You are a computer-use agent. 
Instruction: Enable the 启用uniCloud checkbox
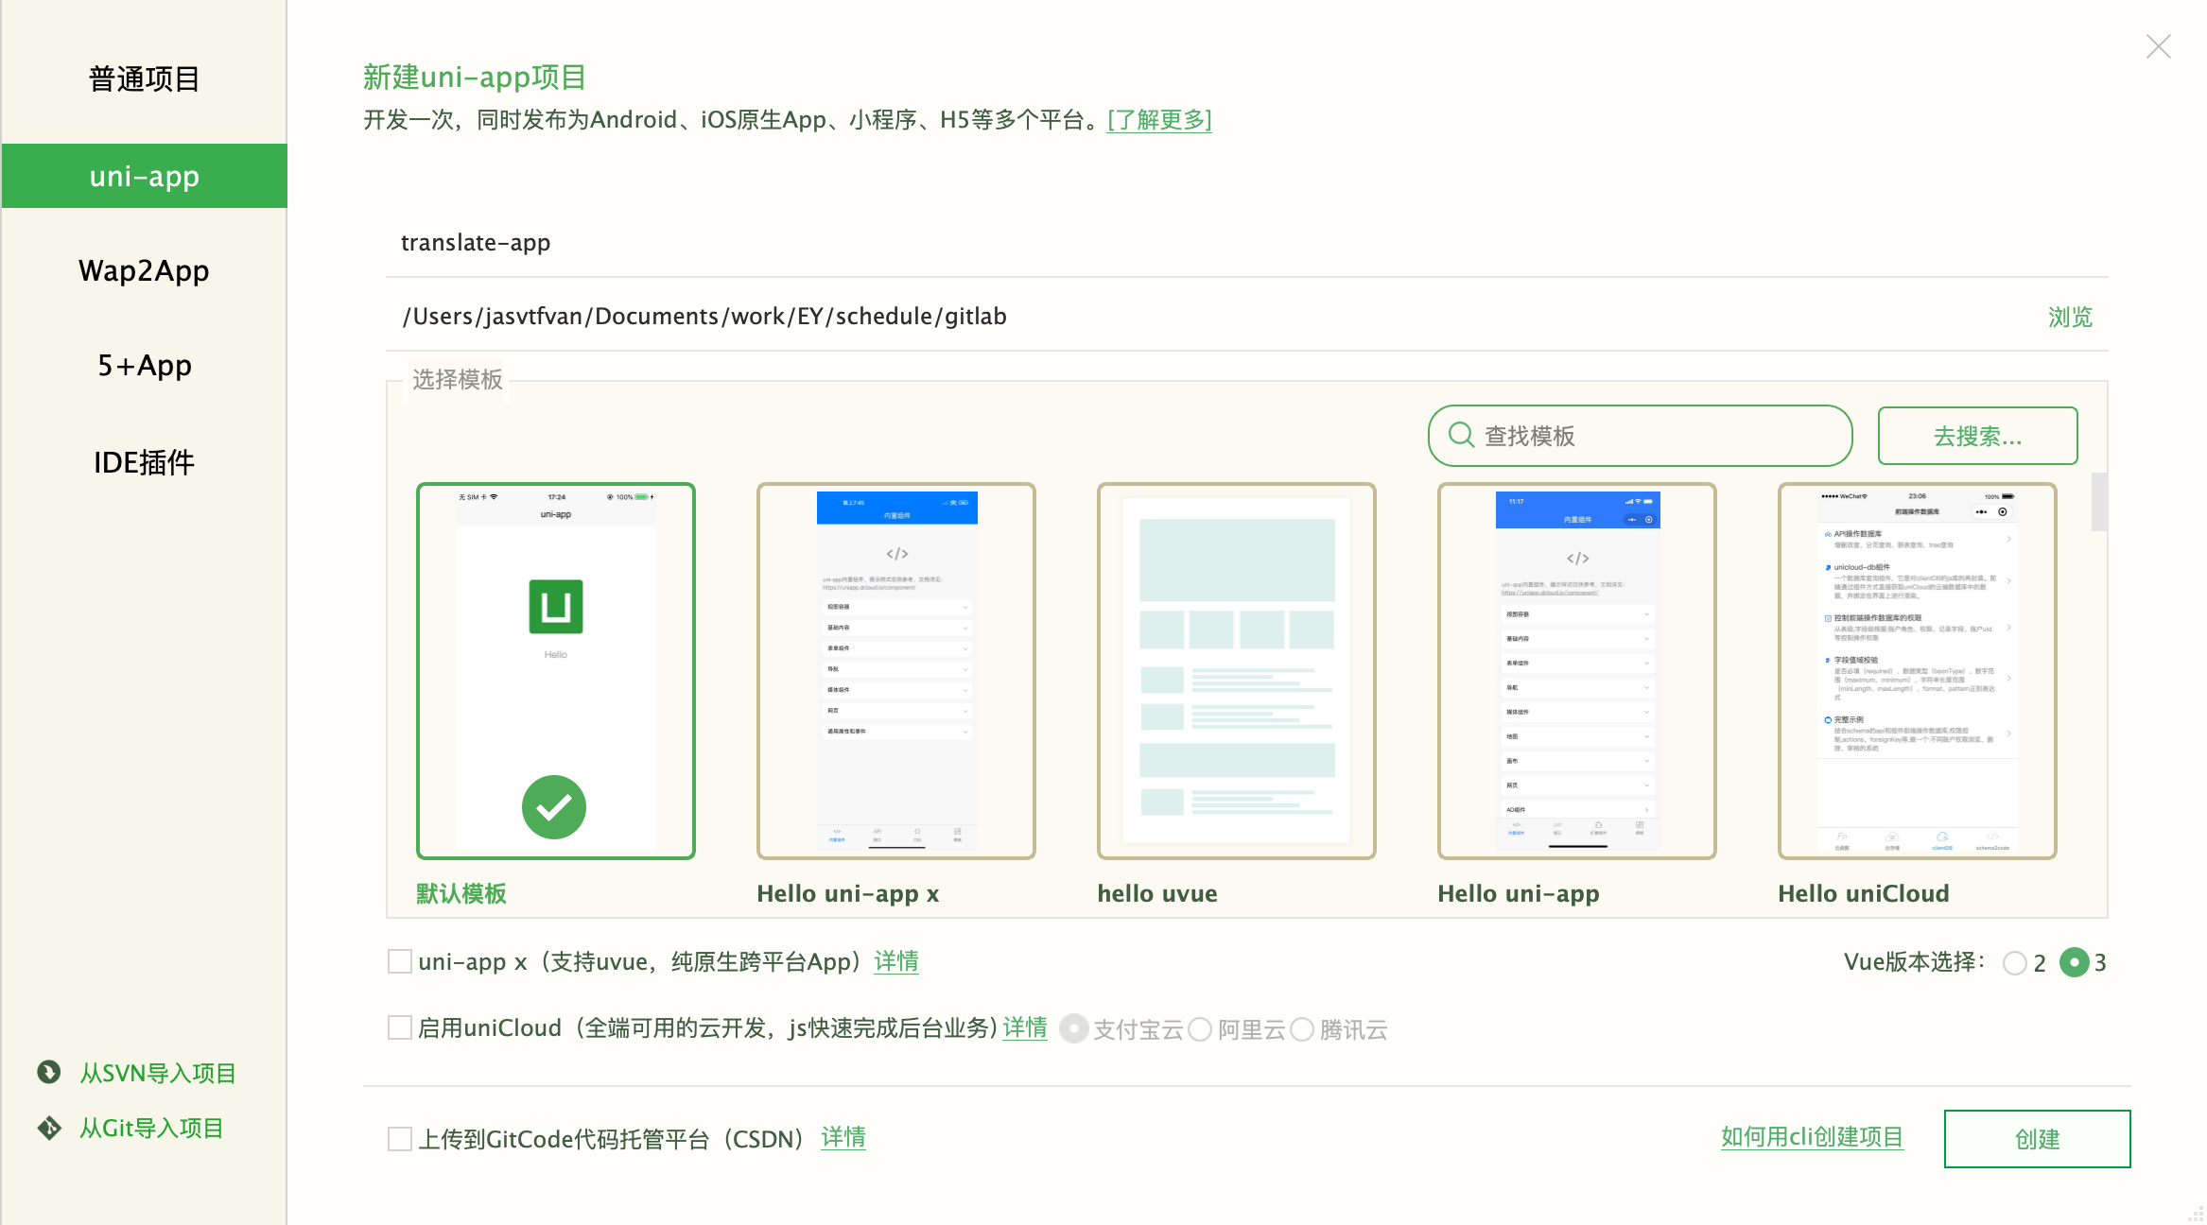click(x=400, y=1027)
